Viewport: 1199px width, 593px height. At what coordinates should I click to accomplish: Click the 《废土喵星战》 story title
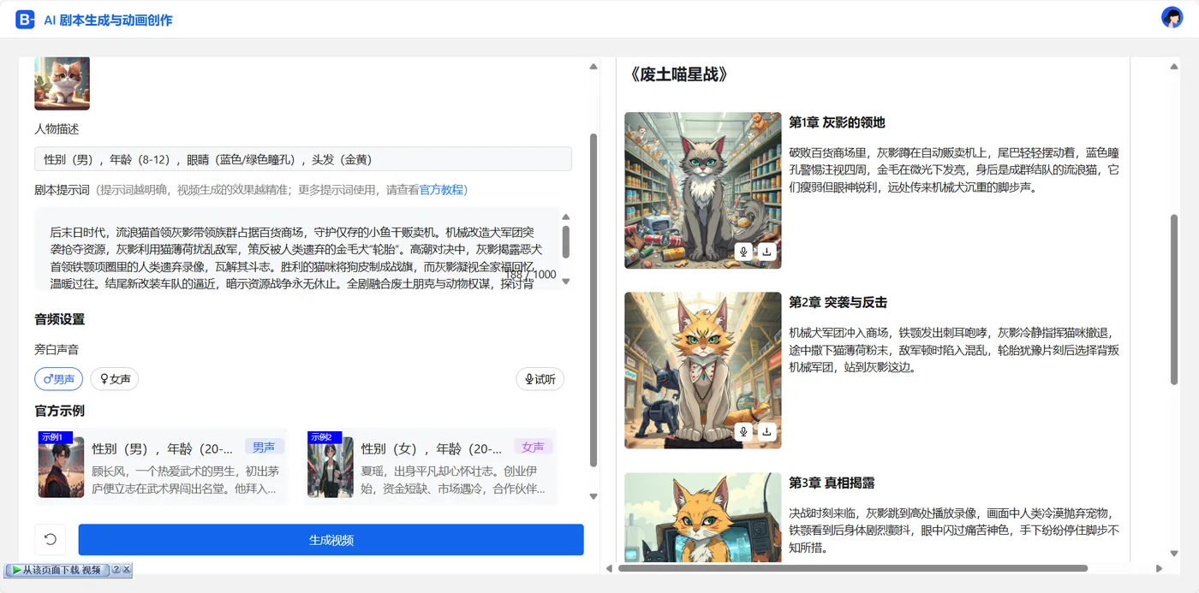(x=678, y=74)
